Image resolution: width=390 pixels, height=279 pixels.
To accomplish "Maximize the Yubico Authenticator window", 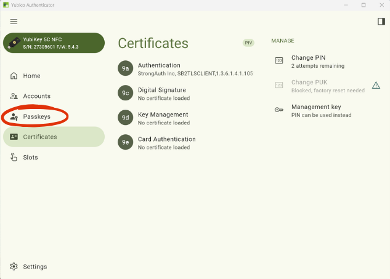I will click(x=364, y=5).
